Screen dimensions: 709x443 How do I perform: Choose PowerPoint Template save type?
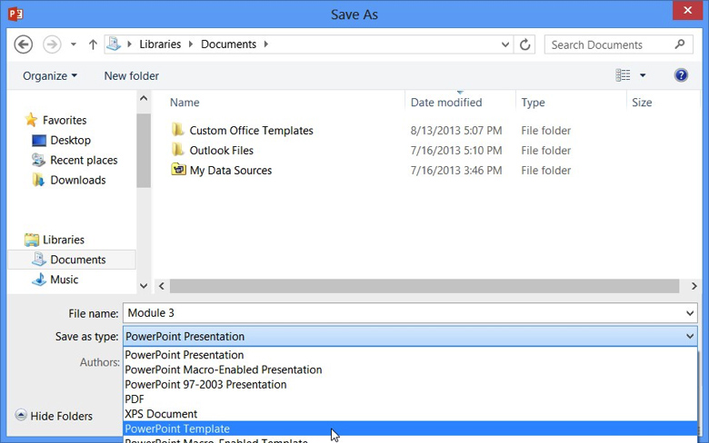point(410,428)
